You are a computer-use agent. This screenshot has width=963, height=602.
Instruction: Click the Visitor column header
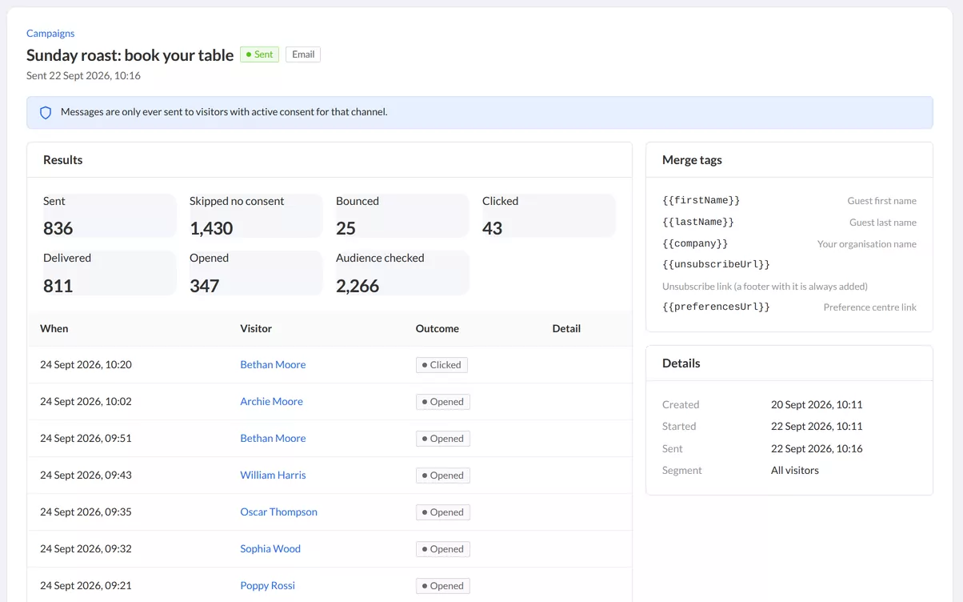pos(256,328)
